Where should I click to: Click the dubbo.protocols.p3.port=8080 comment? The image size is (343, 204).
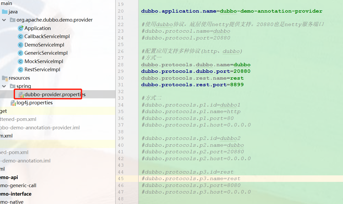(x=191, y=185)
